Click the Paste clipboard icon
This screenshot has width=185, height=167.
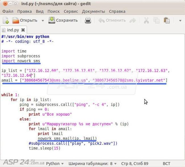click(167, 20)
